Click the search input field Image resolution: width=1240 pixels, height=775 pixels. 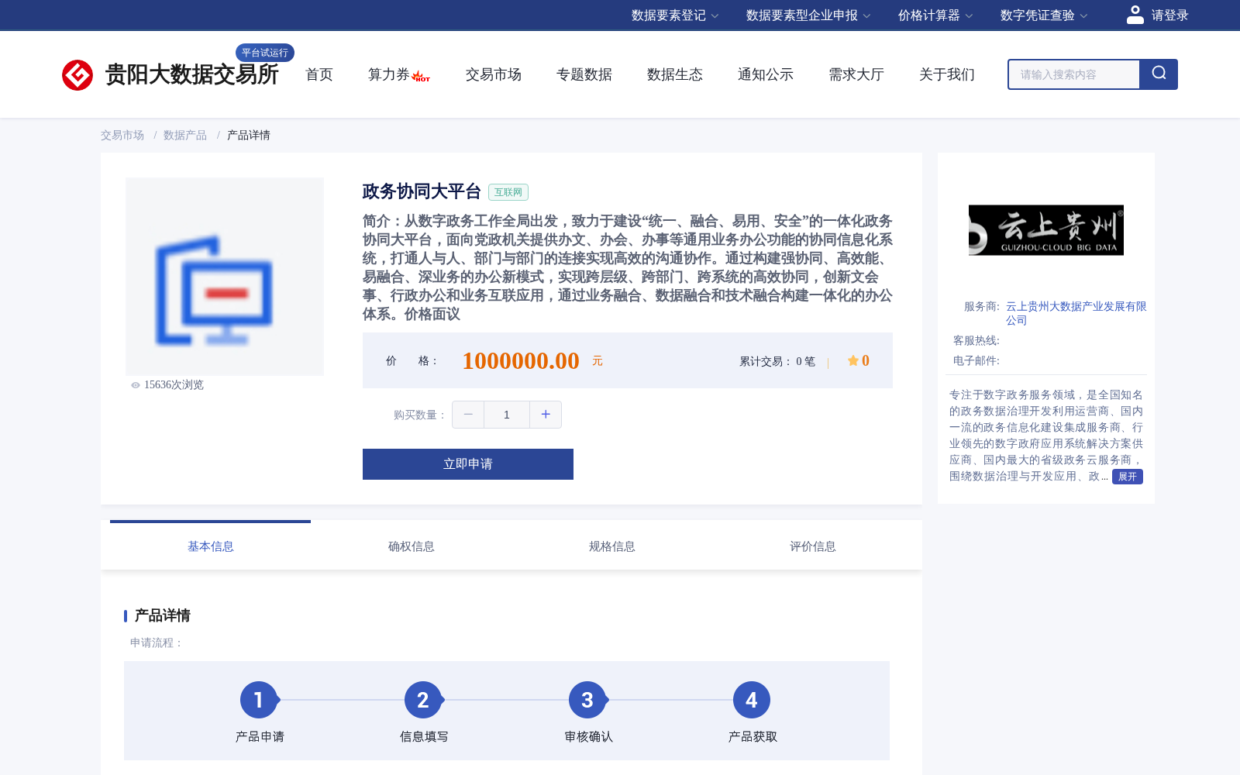coord(1074,74)
